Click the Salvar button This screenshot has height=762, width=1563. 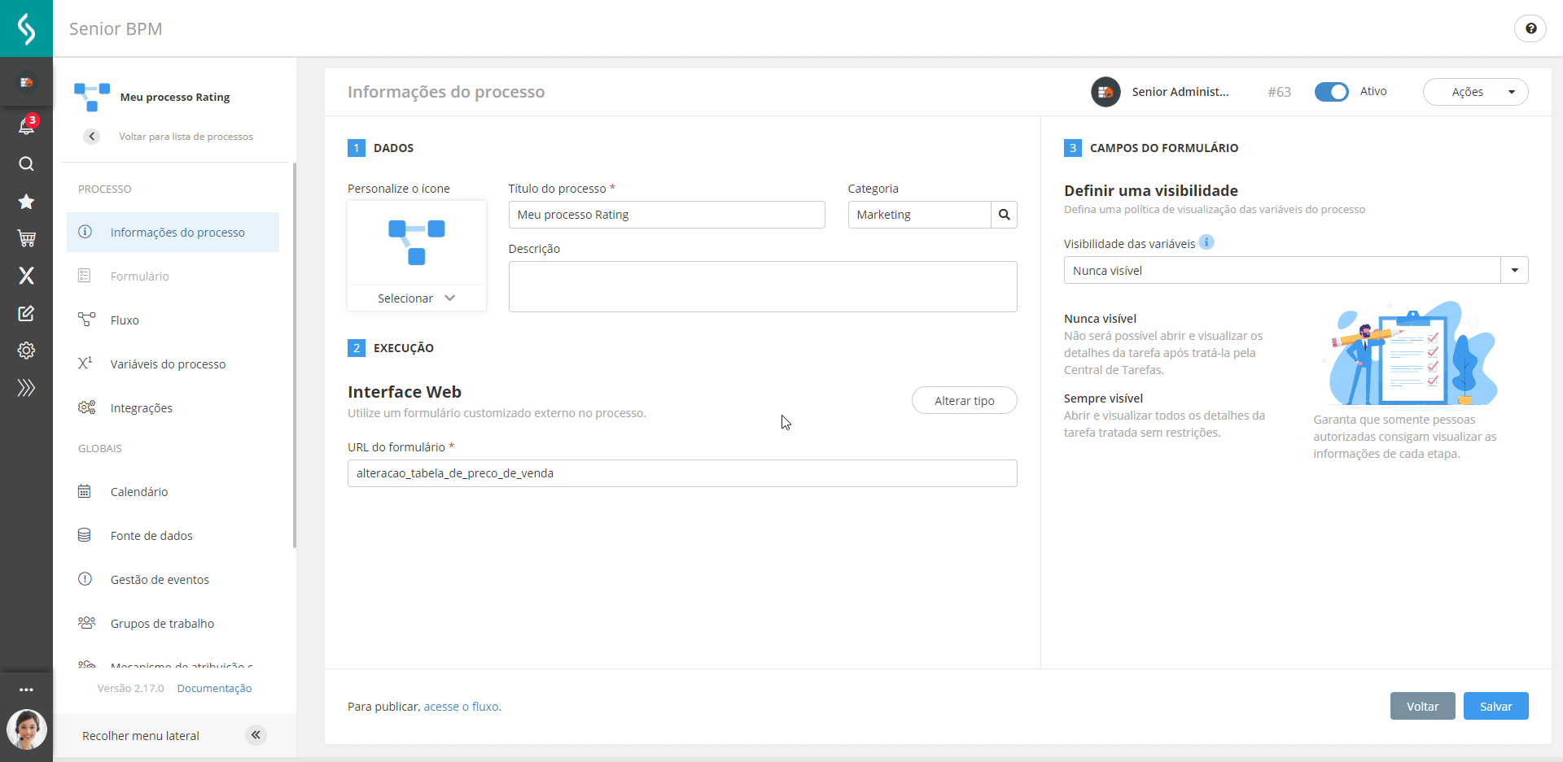click(x=1495, y=706)
